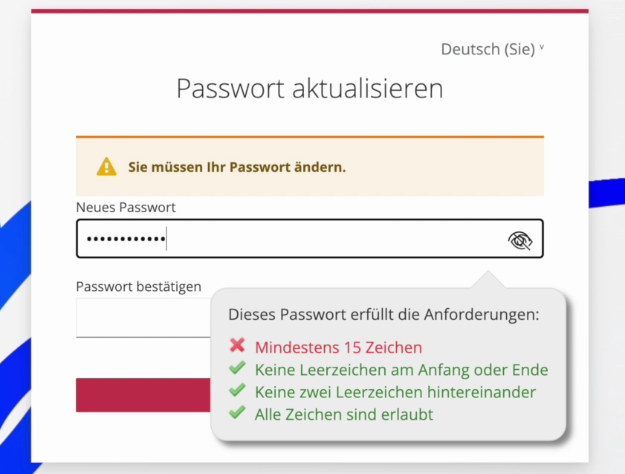Click the 'Dieses Passwort erfüllt die Anforderungen' tooltip header
The image size is (625, 474).
383,315
